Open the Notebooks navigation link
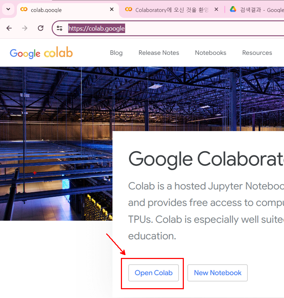 pos(211,53)
